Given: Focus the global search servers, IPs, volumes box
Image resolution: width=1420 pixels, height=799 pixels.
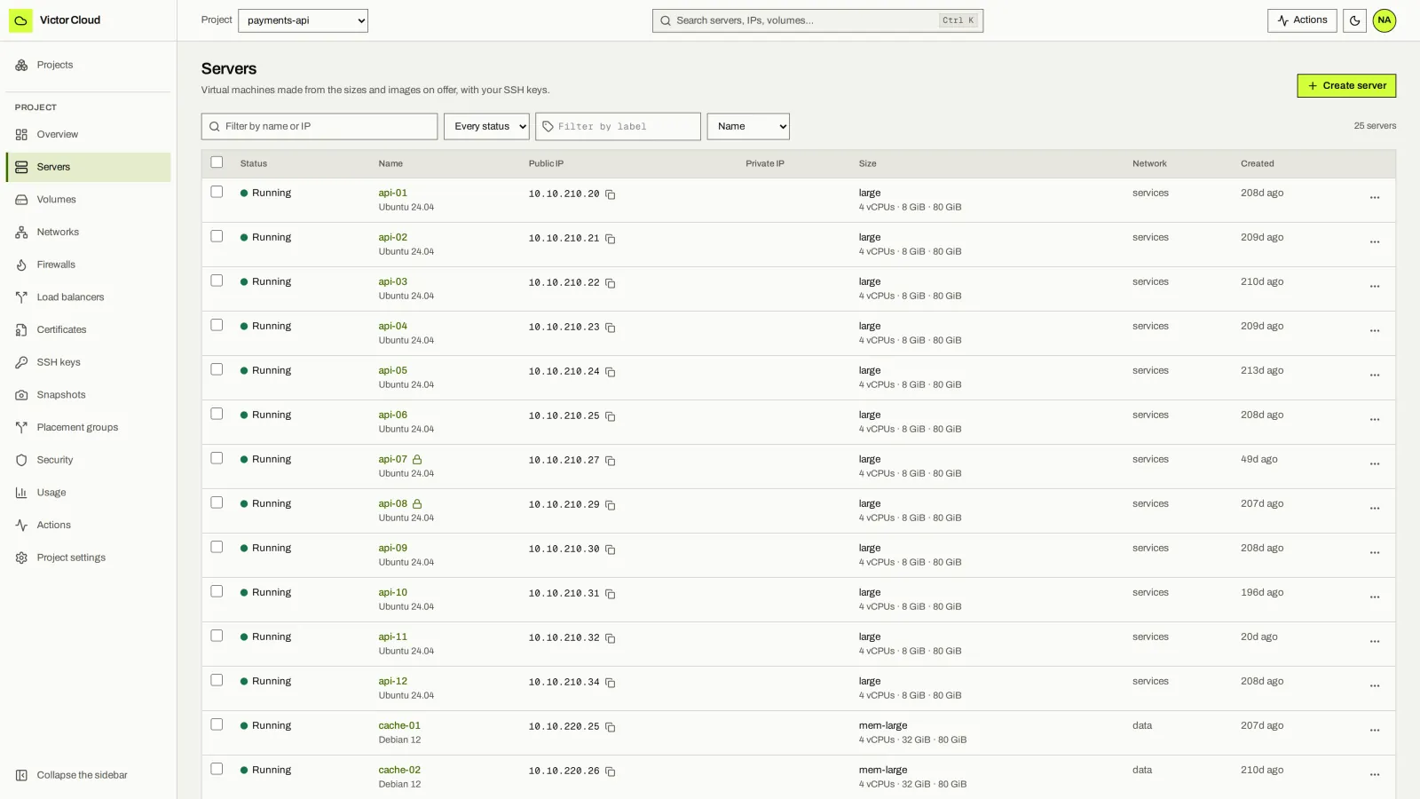Looking at the screenshot, I should point(817,20).
